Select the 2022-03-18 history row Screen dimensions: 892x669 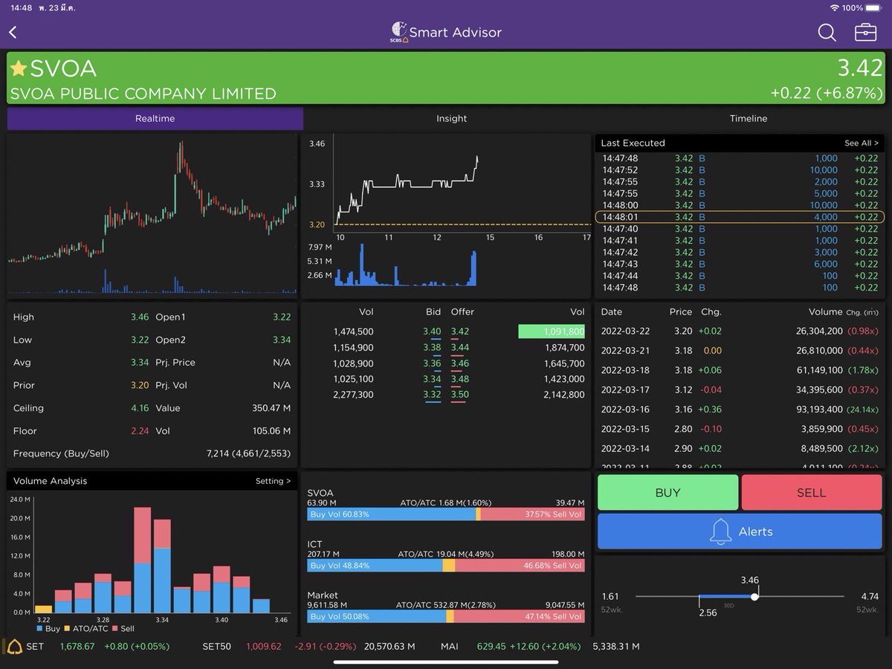pos(740,370)
